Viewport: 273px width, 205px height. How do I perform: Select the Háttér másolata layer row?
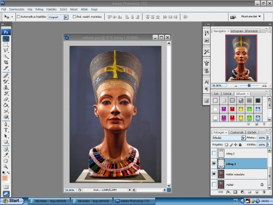tap(239, 174)
